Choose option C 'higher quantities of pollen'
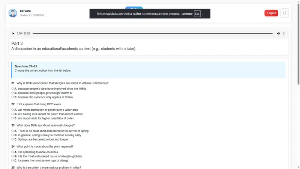The width and height of the screenshot is (300, 169). tap(12, 118)
